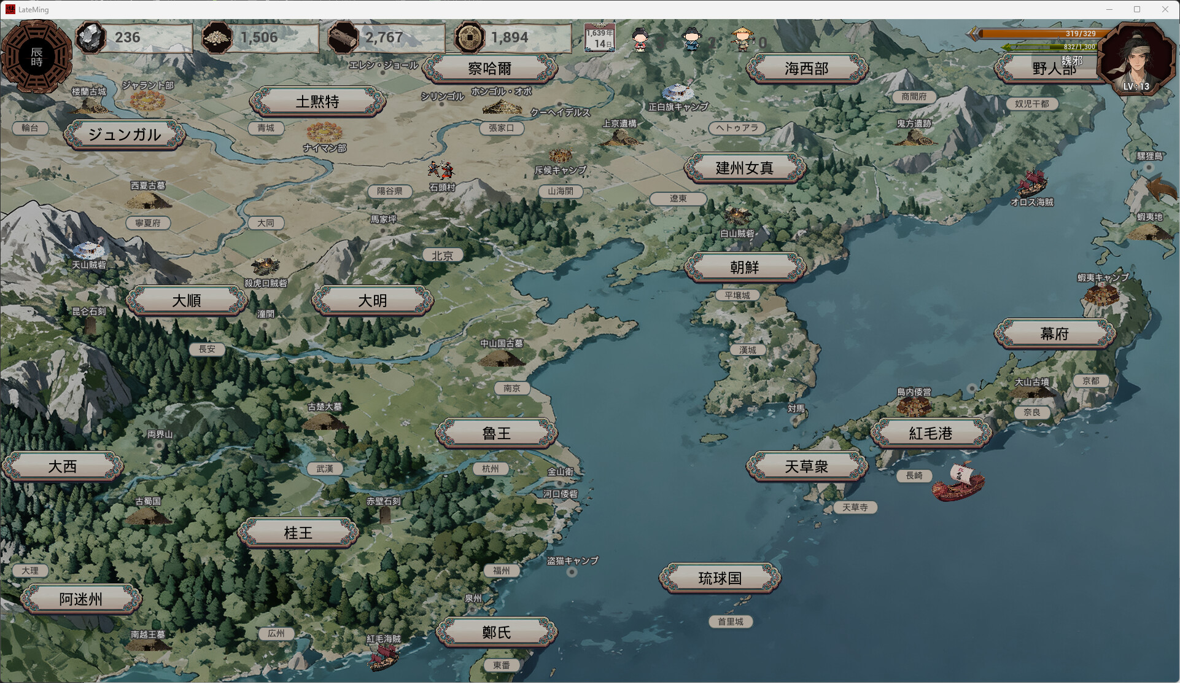Click the 南越王墓 tomb mound icon
Viewport: 1180px width, 683px height.
[x=148, y=644]
